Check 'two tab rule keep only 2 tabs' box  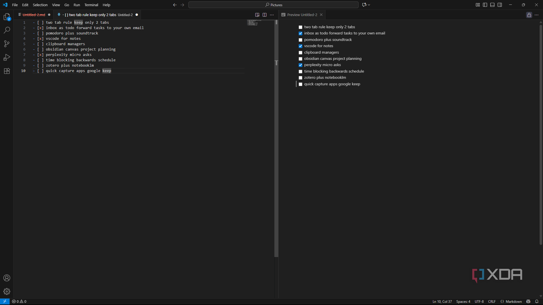click(x=300, y=27)
